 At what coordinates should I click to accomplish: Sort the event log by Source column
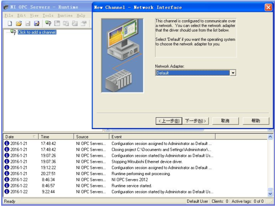click(x=91, y=137)
